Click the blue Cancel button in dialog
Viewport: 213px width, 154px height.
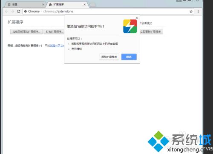click(129, 57)
